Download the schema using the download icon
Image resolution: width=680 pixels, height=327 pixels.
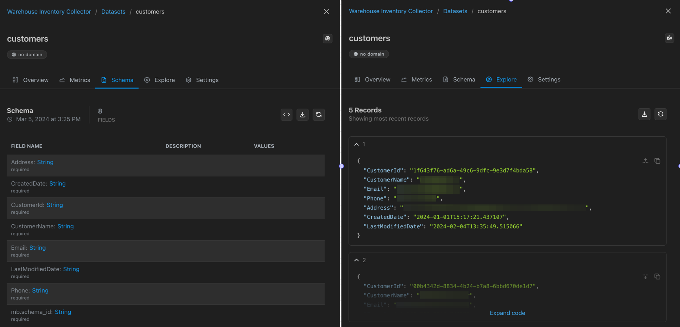(303, 115)
